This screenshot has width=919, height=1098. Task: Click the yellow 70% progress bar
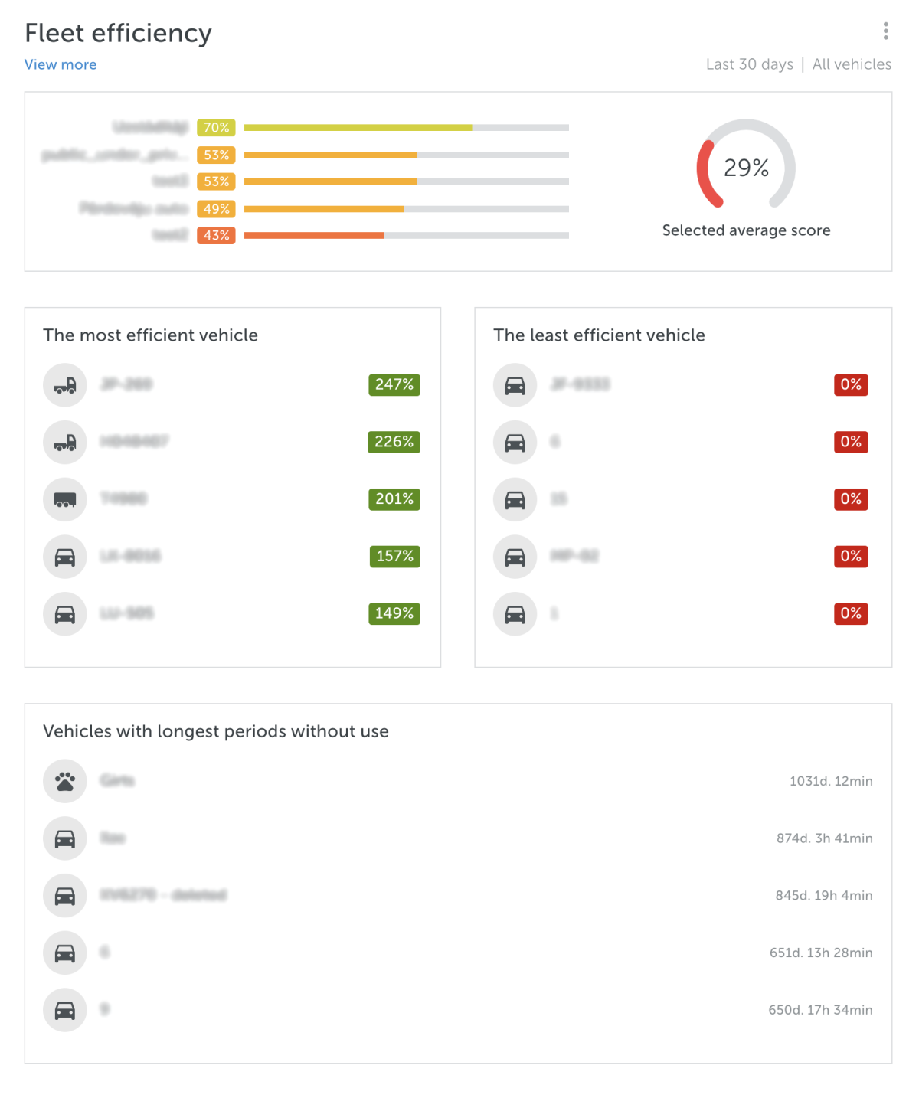[360, 127]
